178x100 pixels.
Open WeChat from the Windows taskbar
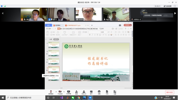pos(73,98)
